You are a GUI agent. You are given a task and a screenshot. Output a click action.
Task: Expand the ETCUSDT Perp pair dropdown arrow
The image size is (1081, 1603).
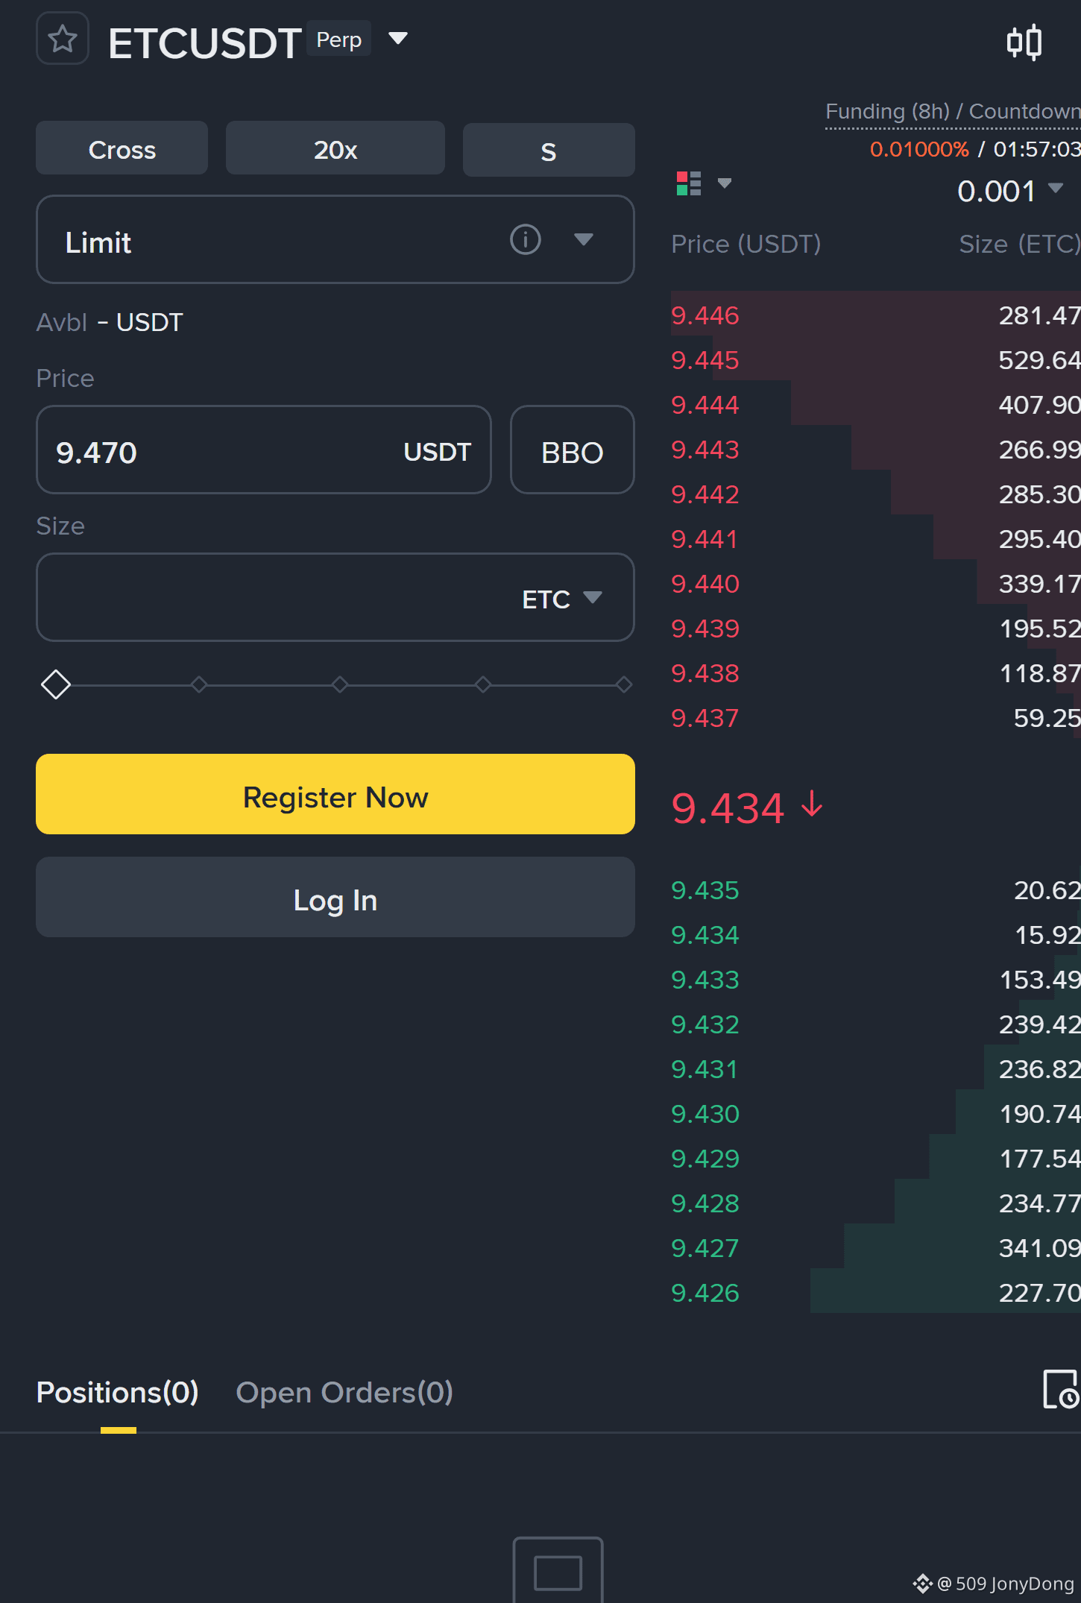coord(399,39)
